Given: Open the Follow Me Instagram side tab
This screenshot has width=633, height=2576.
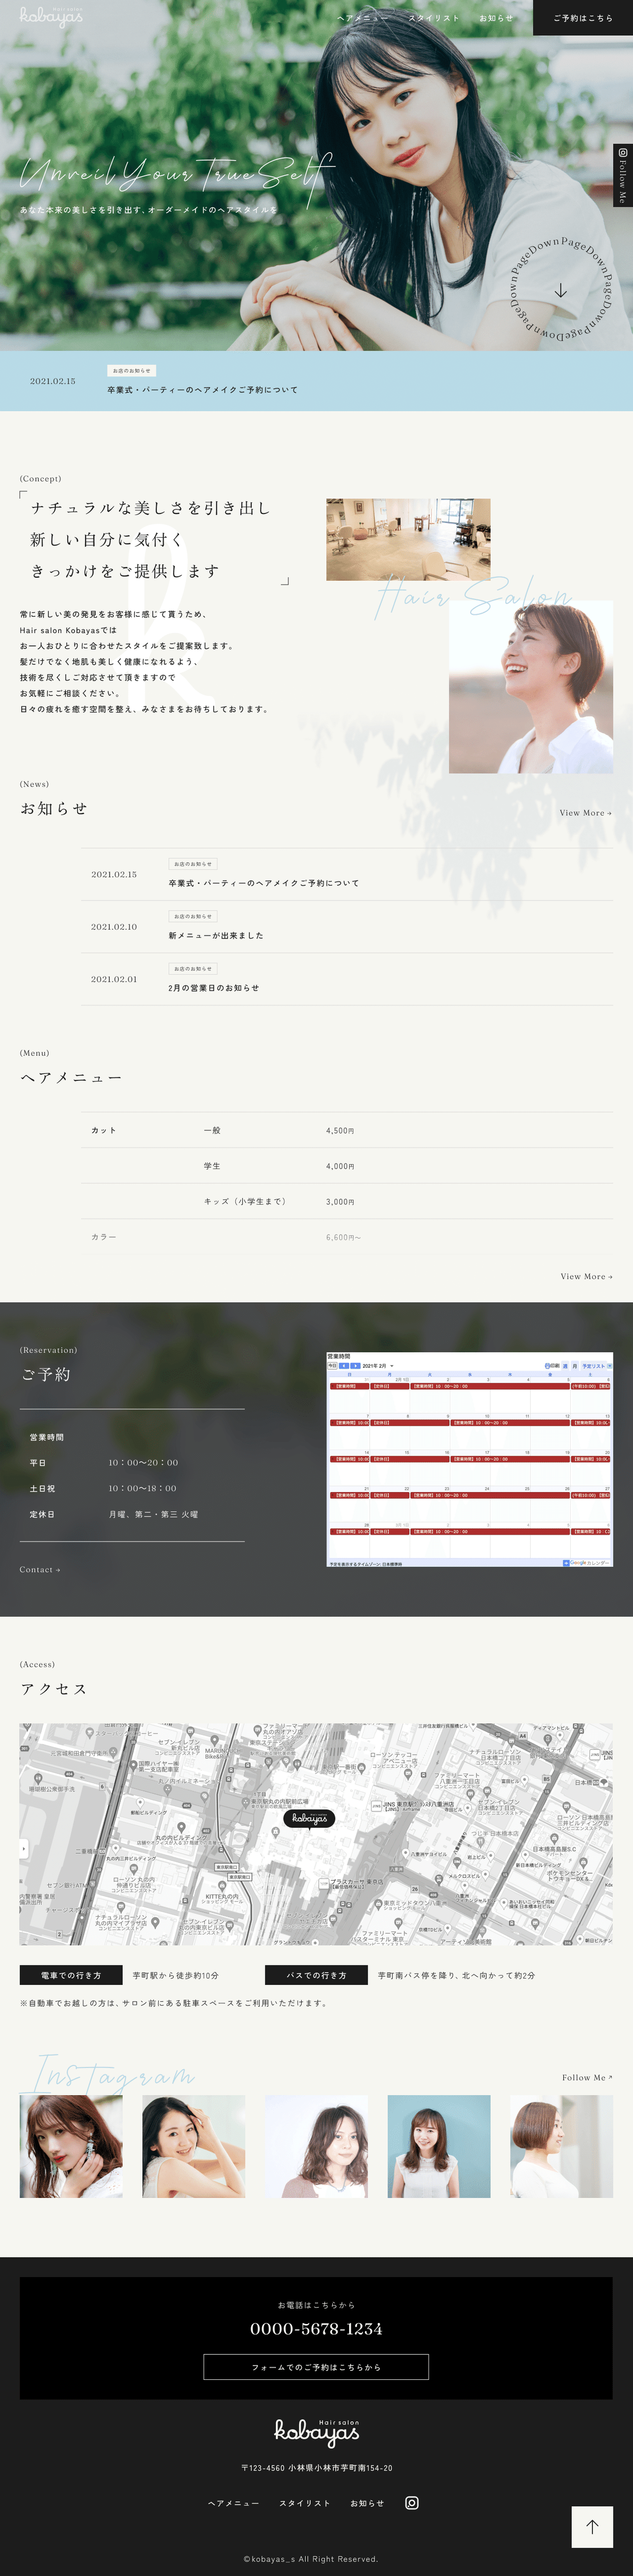Looking at the screenshot, I should point(622,175).
